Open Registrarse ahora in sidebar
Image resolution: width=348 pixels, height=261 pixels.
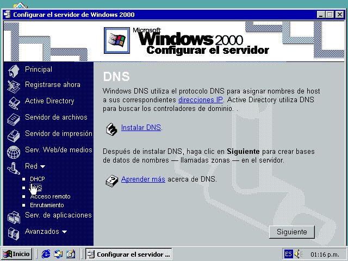[53, 85]
